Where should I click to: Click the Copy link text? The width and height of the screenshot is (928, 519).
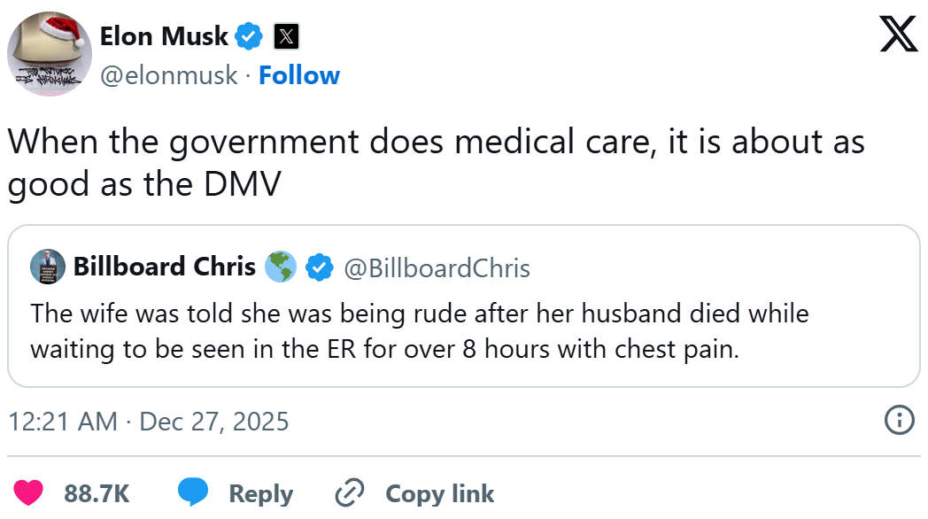[440, 493]
